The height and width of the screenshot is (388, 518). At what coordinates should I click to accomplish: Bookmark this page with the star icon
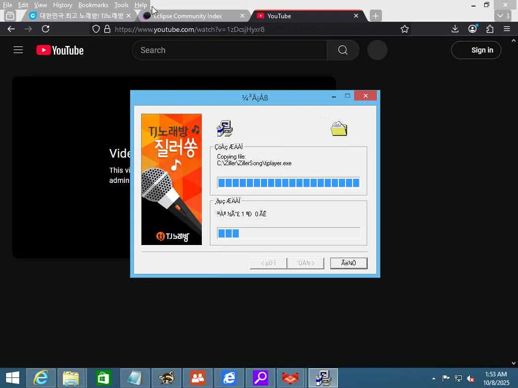[404, 29]
